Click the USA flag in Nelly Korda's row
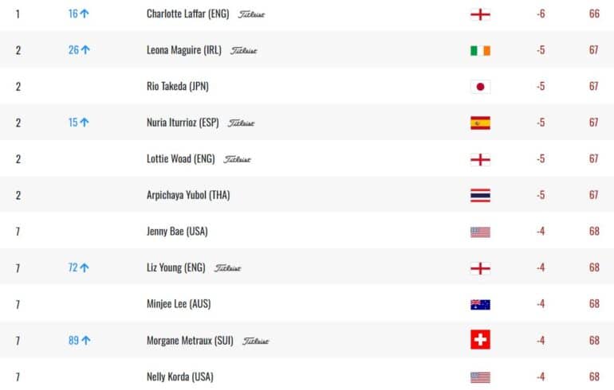 click(480, 377)
